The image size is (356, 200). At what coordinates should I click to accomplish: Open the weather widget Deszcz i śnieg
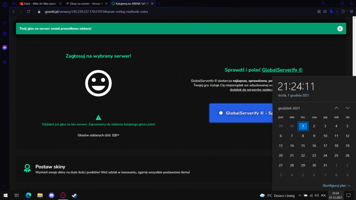click(277, 195)
